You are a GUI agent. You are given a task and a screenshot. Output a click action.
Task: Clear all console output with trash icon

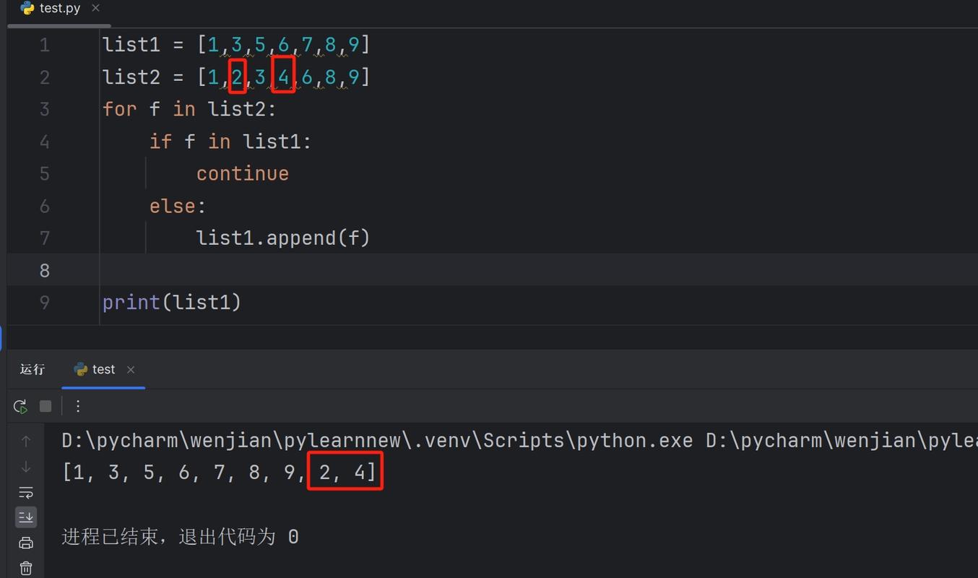click(x=26, y=568)
